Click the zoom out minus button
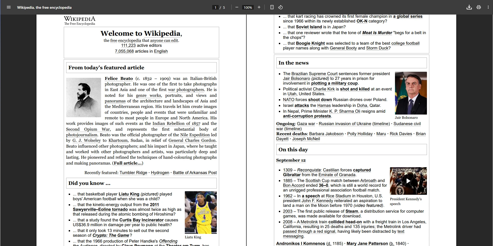493x246 pixels. tap(237, 7)
